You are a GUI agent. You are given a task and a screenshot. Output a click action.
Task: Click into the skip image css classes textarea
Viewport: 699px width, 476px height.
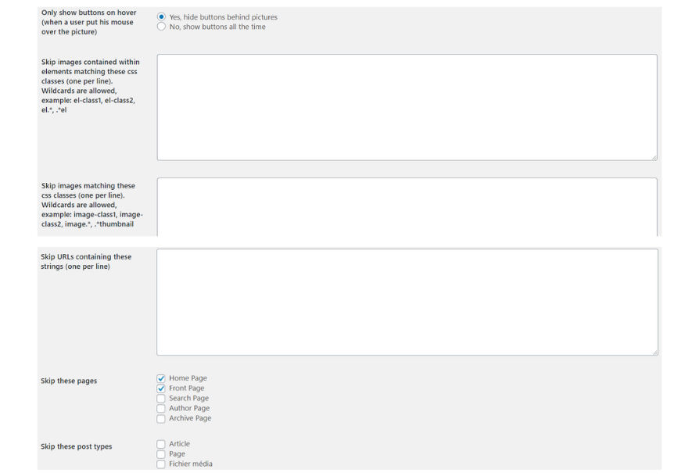point(407,207)
